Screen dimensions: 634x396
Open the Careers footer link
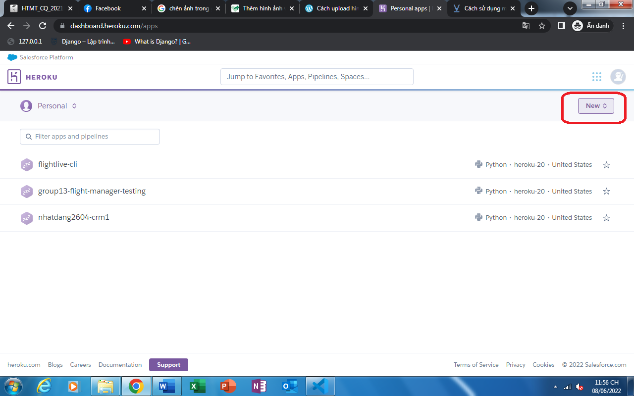[80, 365]
